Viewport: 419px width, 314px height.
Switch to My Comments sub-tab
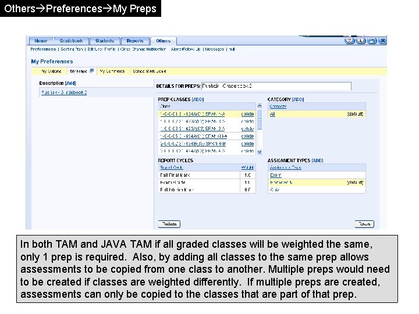point(112,72)
